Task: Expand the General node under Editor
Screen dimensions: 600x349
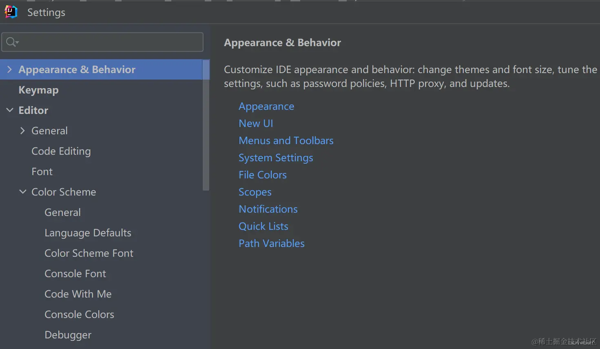Action: pyautogui.click(x=23, y=131)
